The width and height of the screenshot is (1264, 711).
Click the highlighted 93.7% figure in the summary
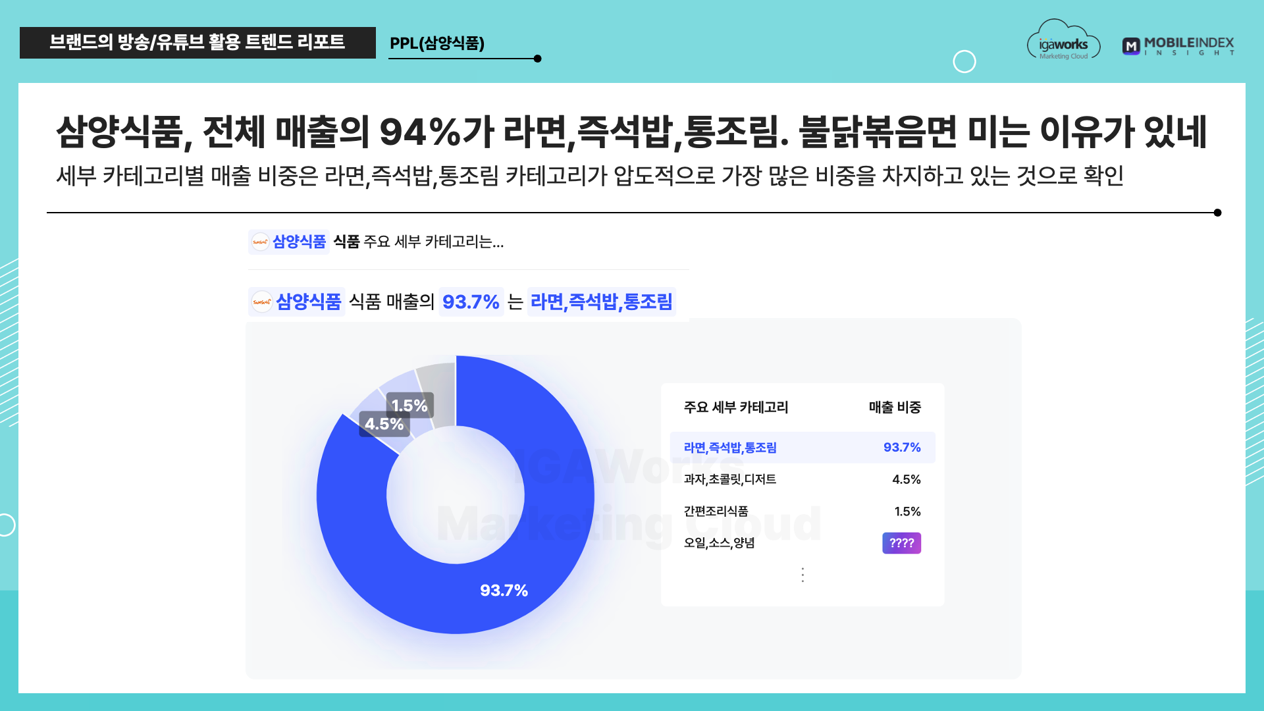tap(471, 302)
